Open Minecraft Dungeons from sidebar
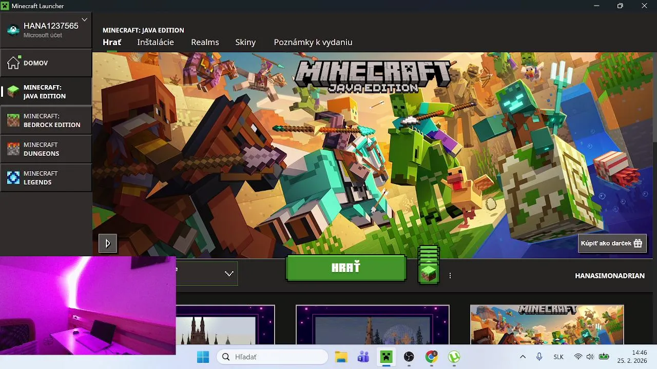 46,149
